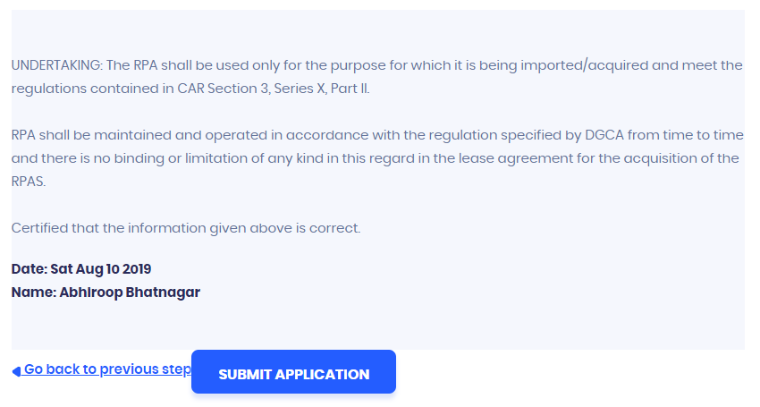
Task: Click the 'Date:' label
Action: tap(29, 269)
